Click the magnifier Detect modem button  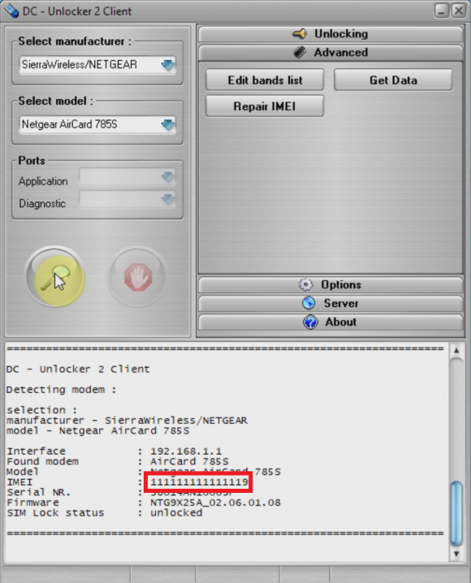55,277
